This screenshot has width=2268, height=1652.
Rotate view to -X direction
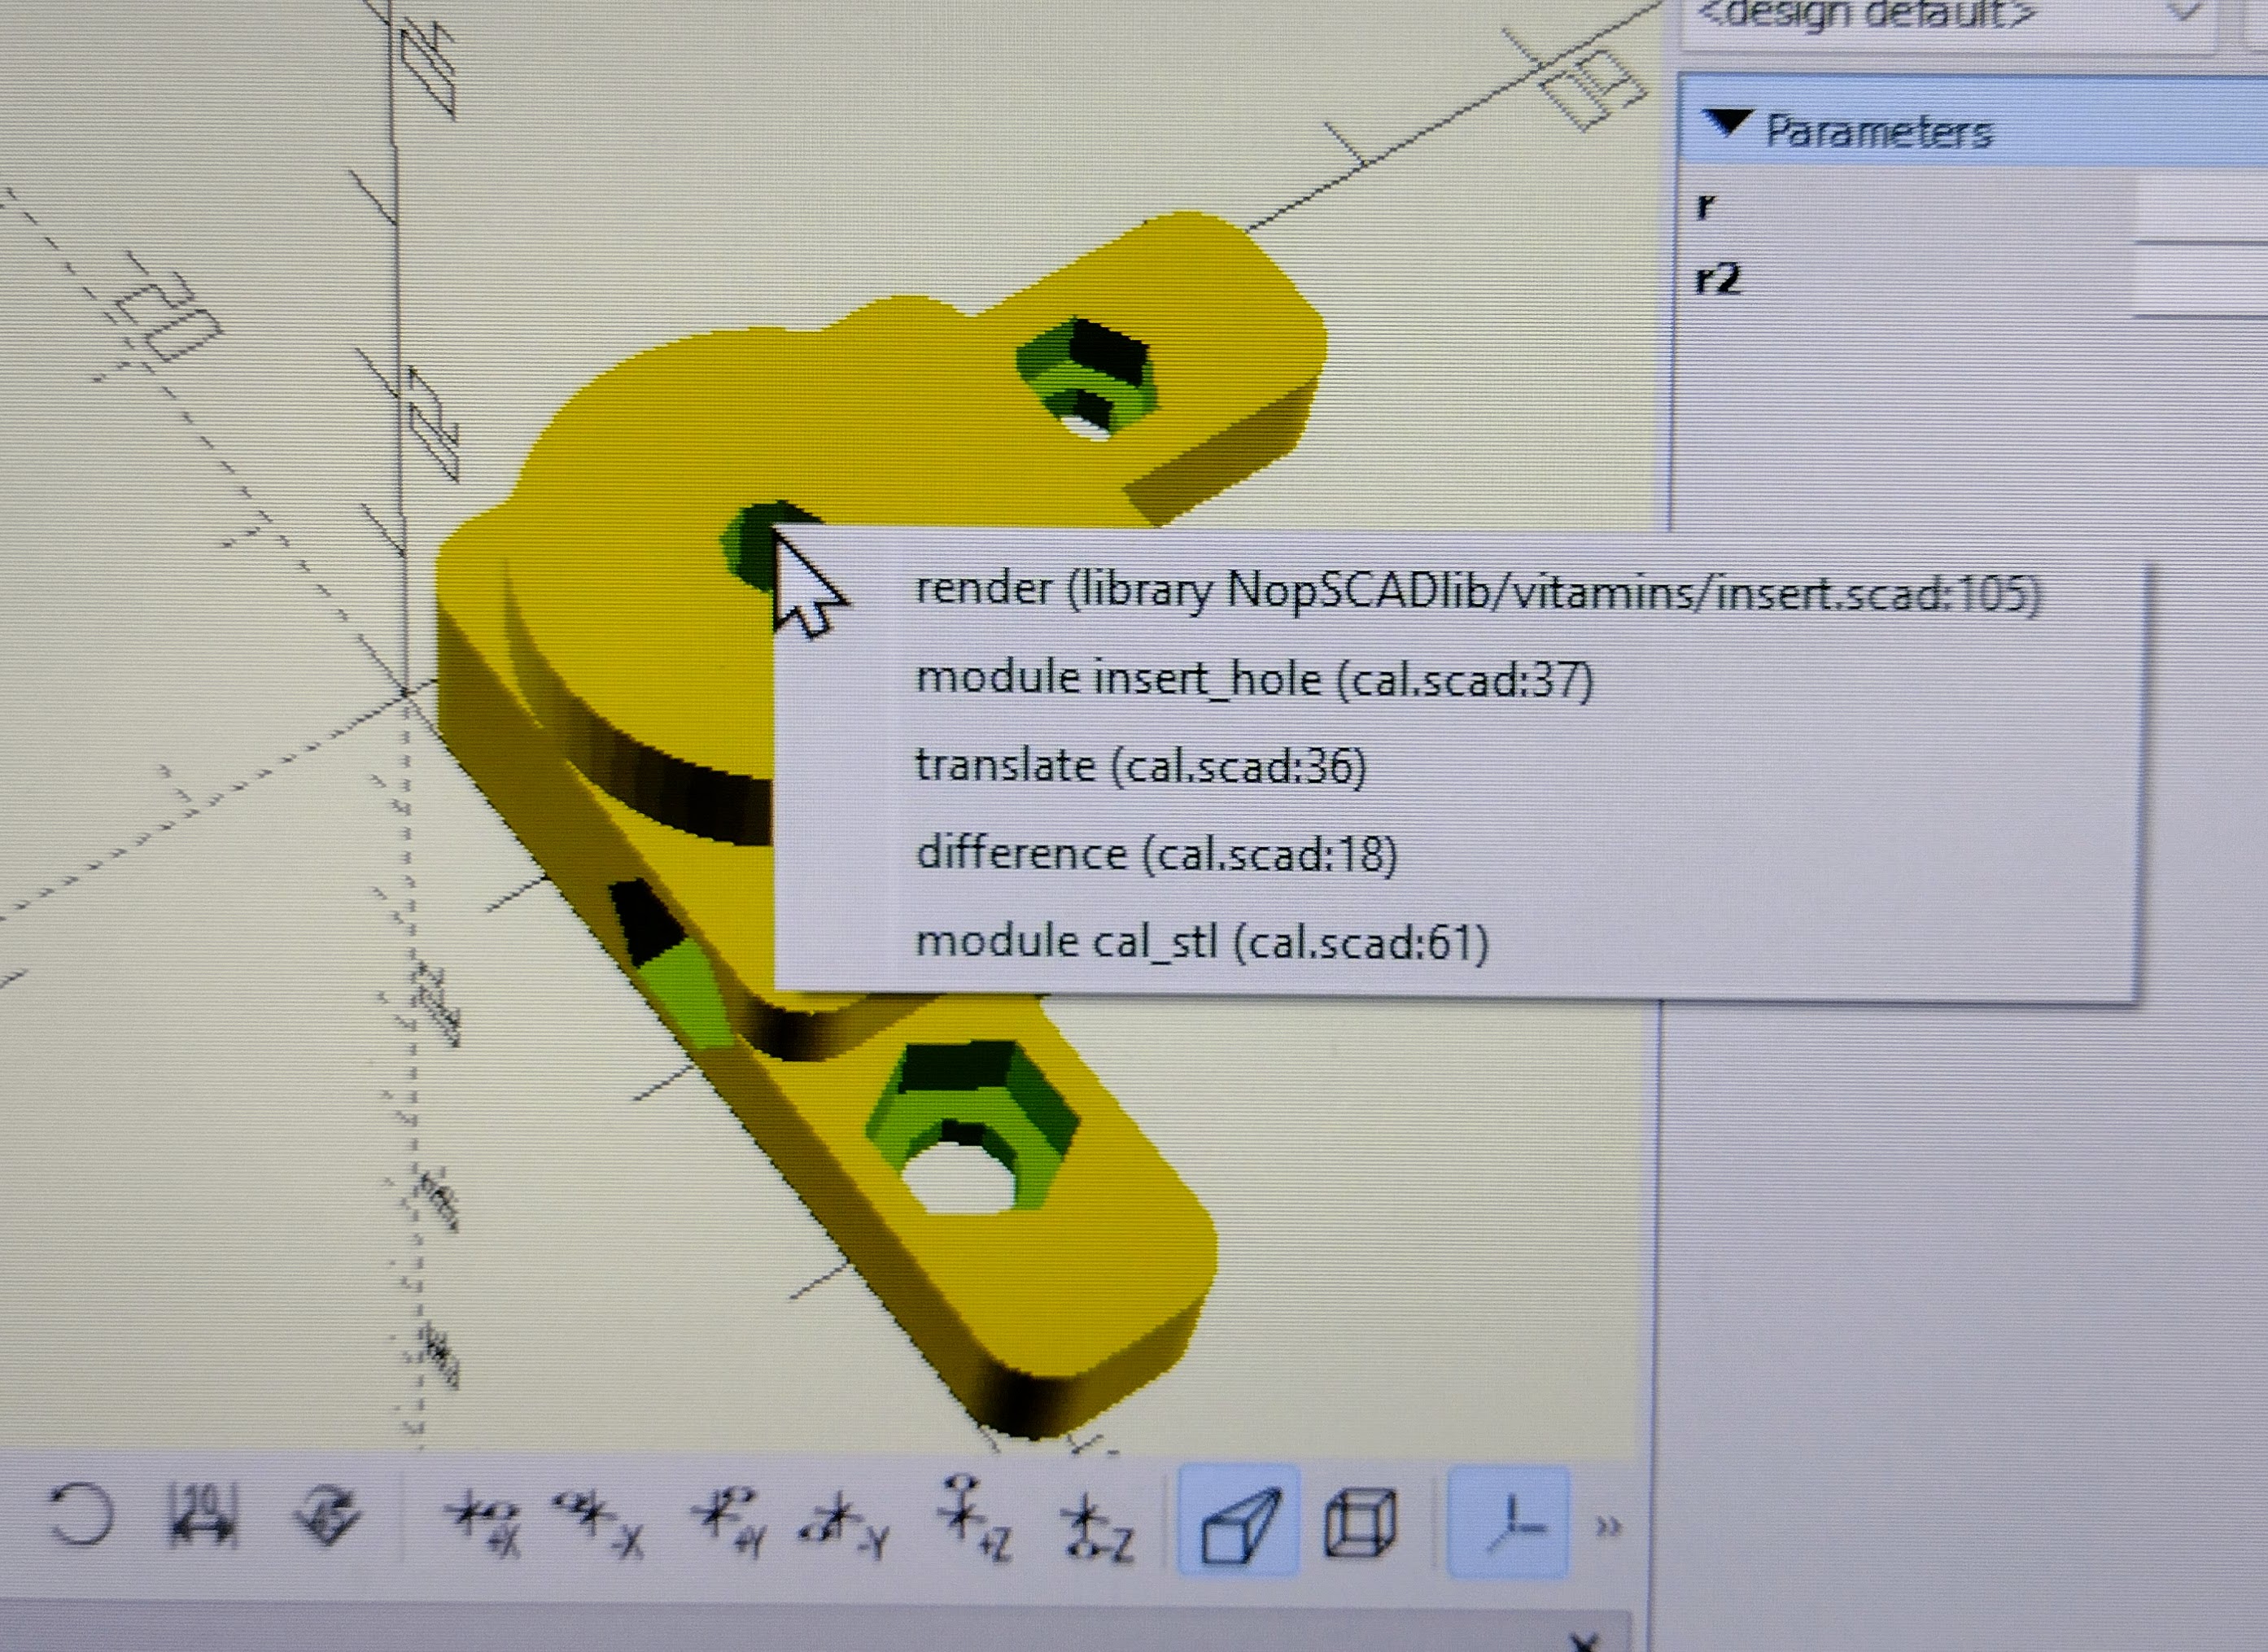tap(599, 1520)
